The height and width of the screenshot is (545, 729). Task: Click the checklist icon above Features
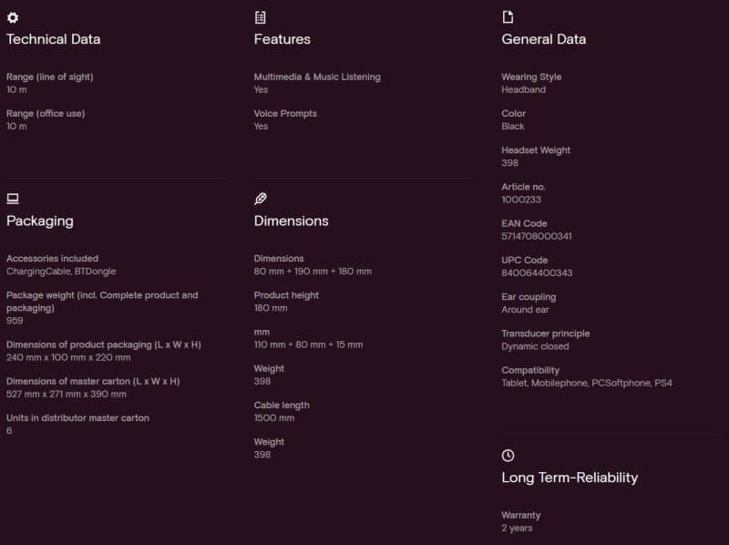tap(261, 17)
